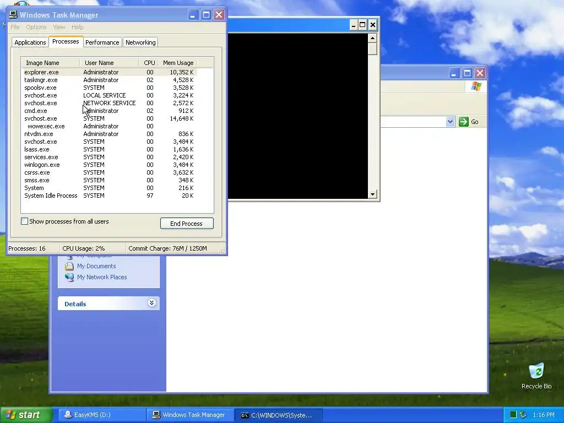Sort by Mem Usage column header

(178, 63)
